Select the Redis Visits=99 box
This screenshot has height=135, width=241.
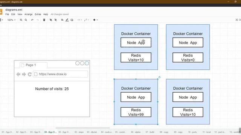click(136, 112)
